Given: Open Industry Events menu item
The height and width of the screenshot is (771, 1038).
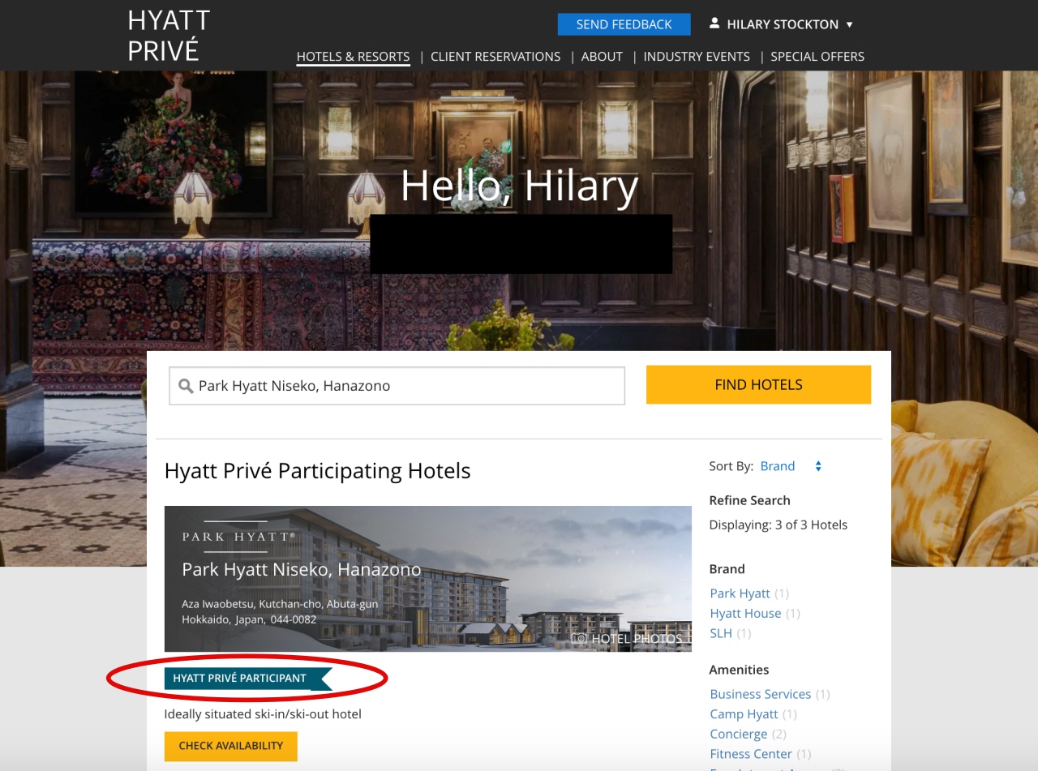Looking at the screenshot, I should pyautogui.click(x=697, y=57).
